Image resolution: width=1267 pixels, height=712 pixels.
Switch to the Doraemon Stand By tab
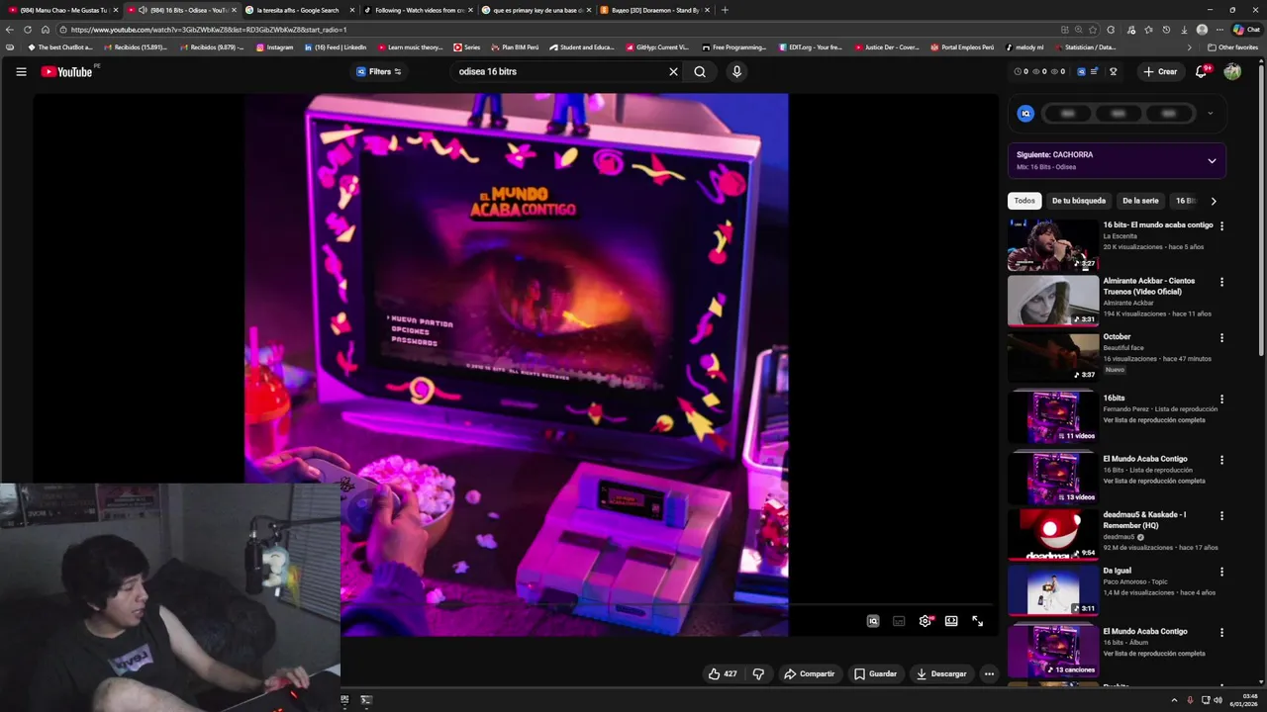coord(653,10)
